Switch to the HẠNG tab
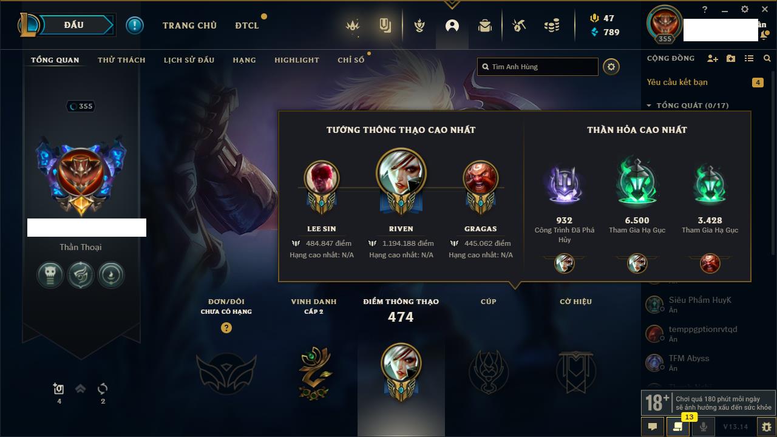777x437 pixels. [x=244, y=60]
